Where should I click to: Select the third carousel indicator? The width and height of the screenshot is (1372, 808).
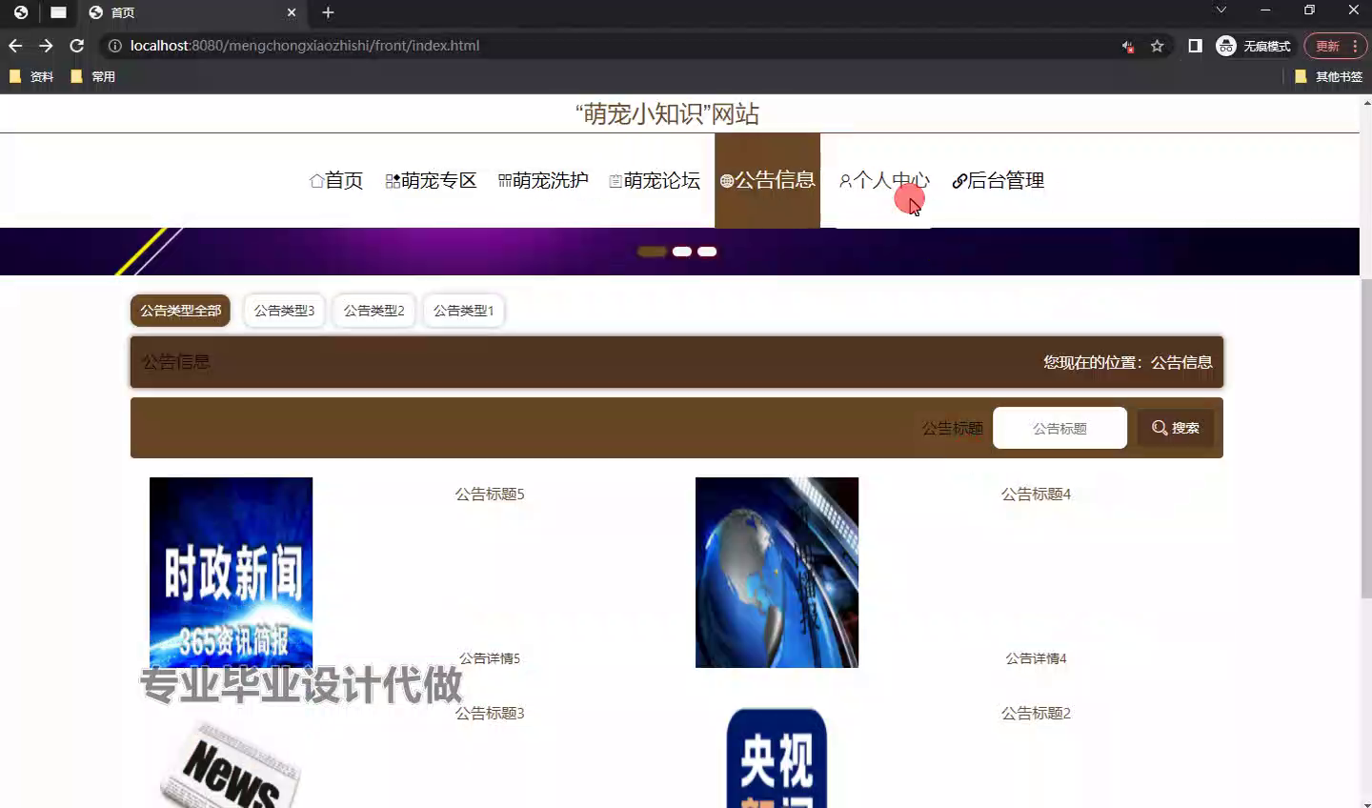click(707, 252)
